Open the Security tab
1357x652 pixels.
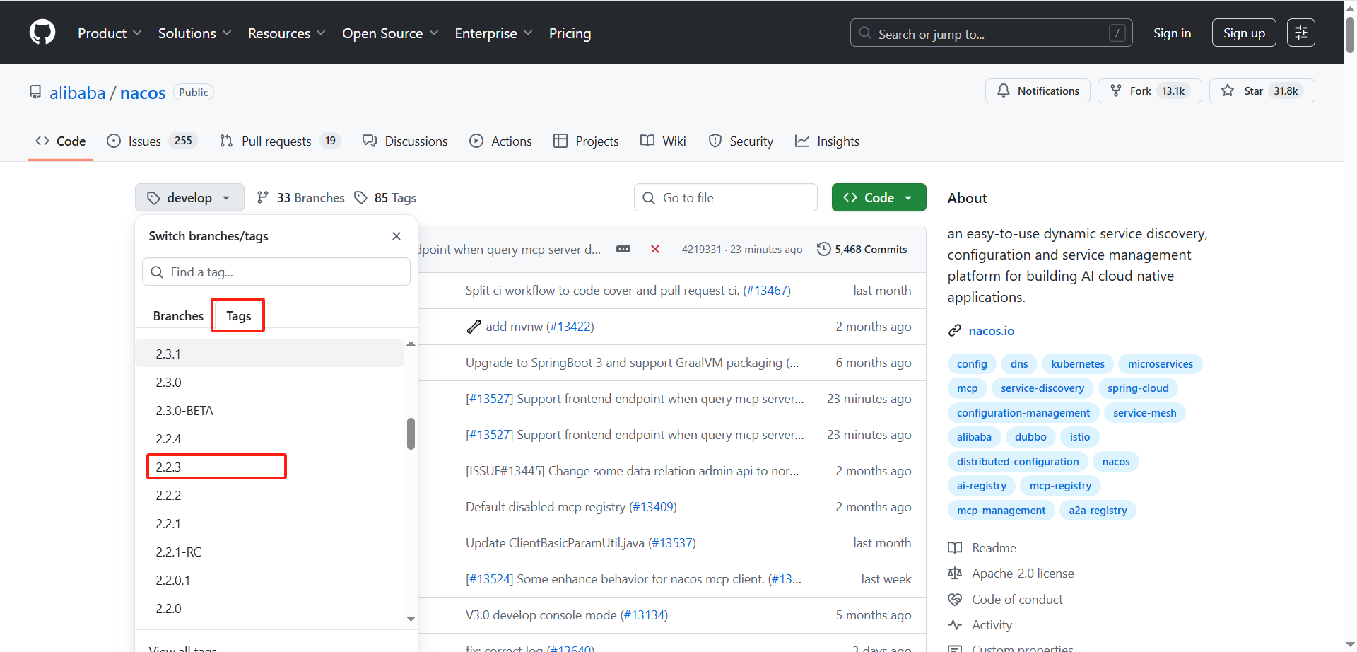(741, 141)
